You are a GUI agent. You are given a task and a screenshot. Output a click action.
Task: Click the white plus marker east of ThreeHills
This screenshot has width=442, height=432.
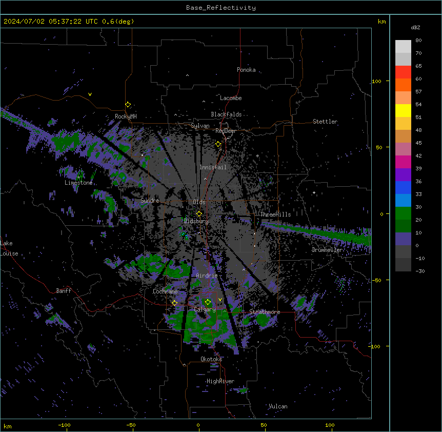pos(314,192)
